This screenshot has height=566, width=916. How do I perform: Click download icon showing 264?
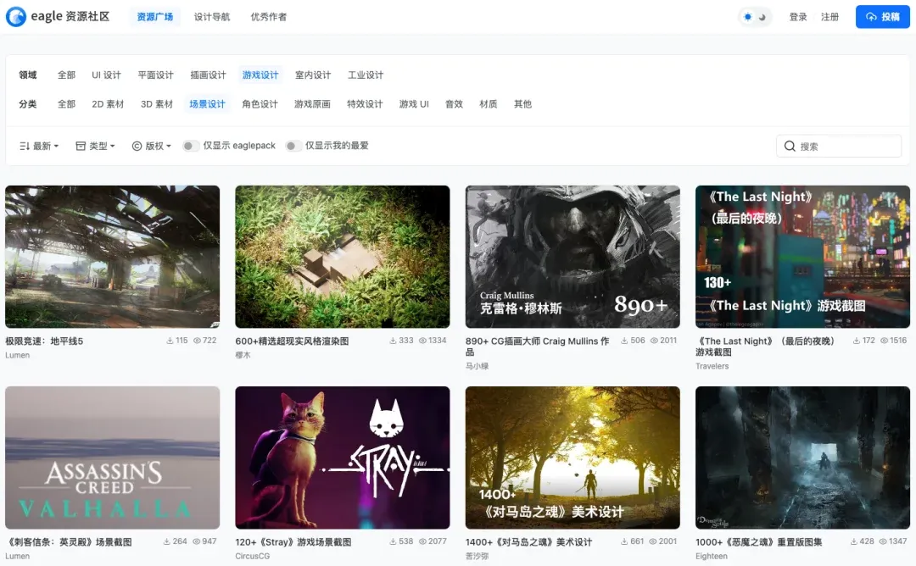(x=166, y=541)
